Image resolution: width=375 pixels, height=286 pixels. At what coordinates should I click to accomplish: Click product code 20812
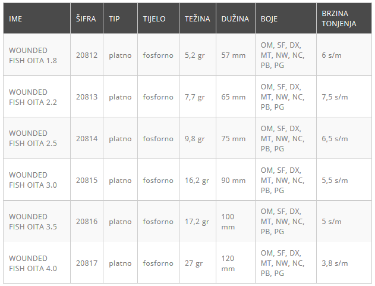86,55
